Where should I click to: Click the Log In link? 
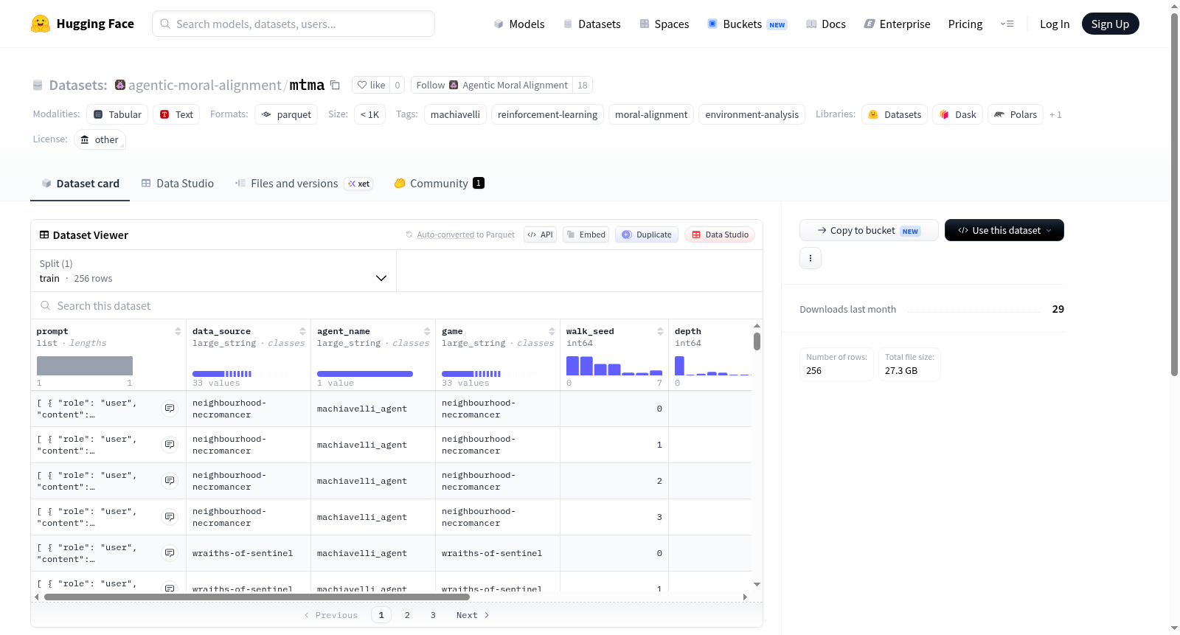pyautogui.click(x=1055, y=24)
